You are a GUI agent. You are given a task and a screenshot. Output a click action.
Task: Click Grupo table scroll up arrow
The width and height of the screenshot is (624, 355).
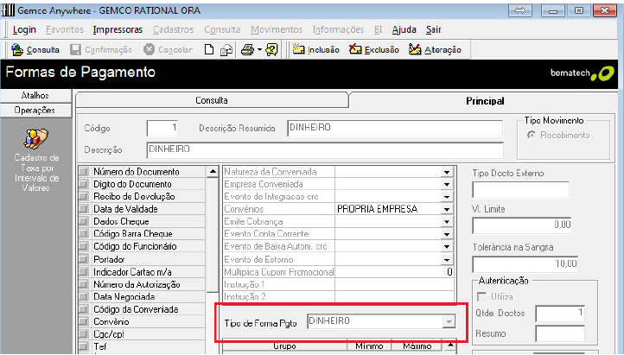point(449,345)
